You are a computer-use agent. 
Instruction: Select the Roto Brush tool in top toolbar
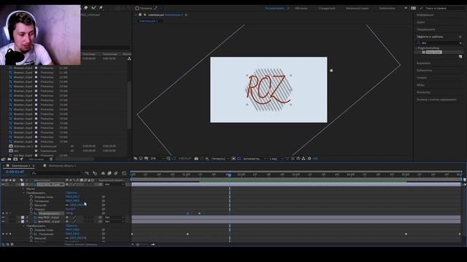pos(93,8)
